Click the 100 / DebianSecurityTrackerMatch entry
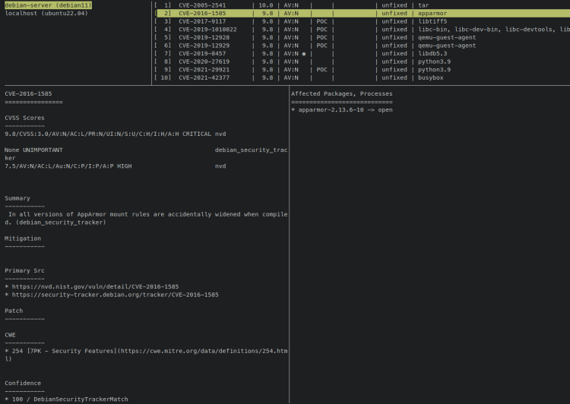 tap(66, 399)
